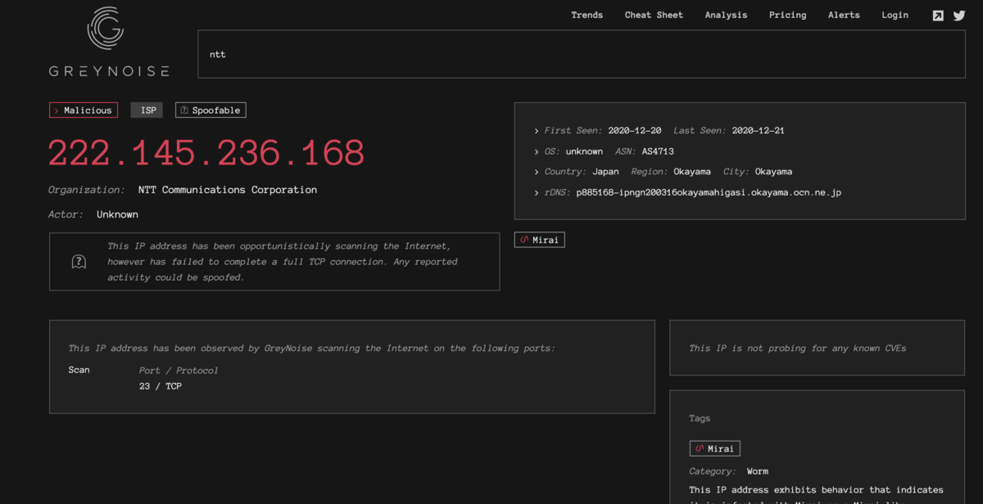Click the Actor value Unknown

click(x=117, y=214)
